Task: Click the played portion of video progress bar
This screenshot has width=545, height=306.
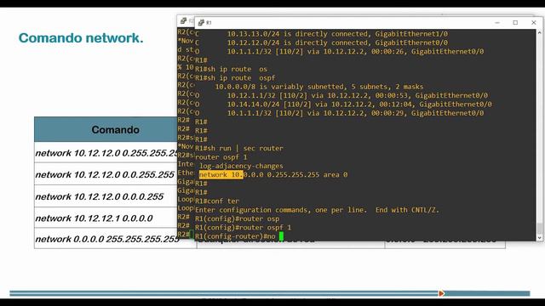Action: (x=224, y=293)
